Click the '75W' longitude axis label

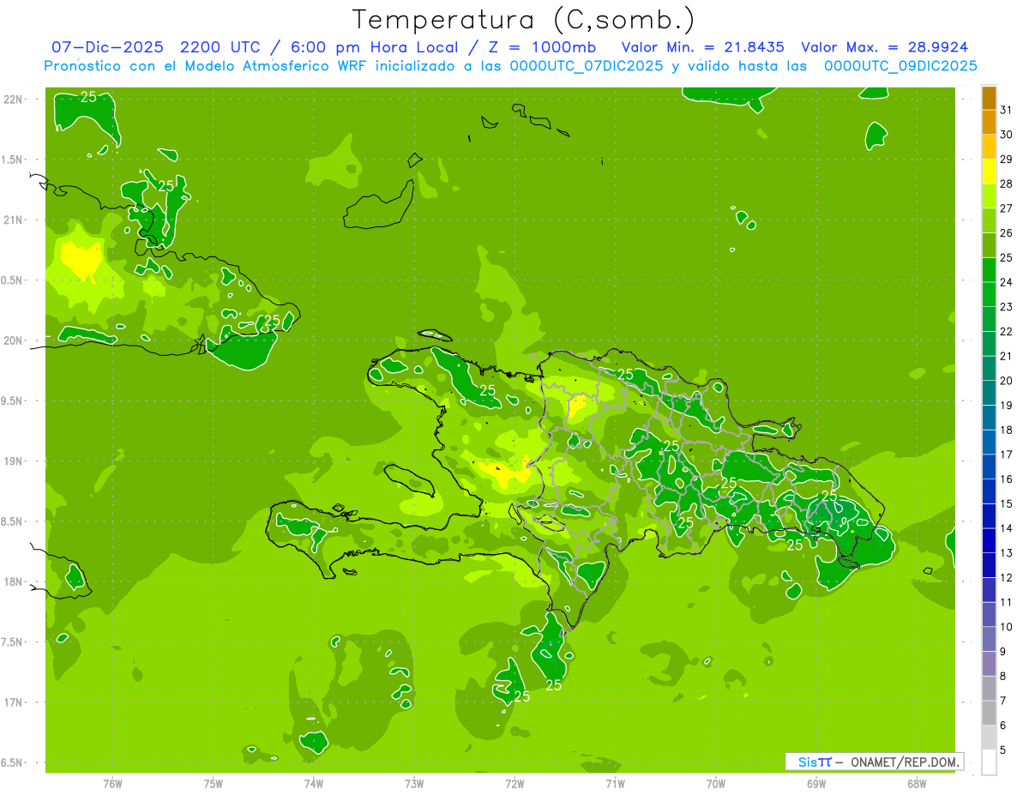214,784
